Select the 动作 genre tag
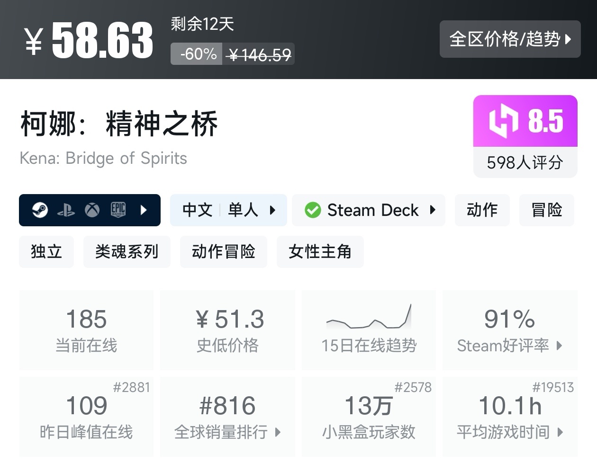This screenshot has height=463, width=597. (482, 210)
